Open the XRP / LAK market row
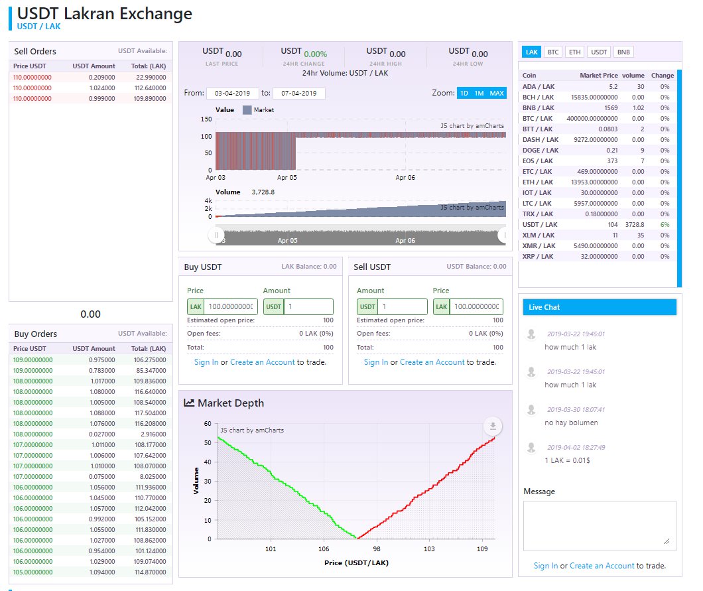The image size is (703, 591). pyautogui.click(x=598, y=257)
